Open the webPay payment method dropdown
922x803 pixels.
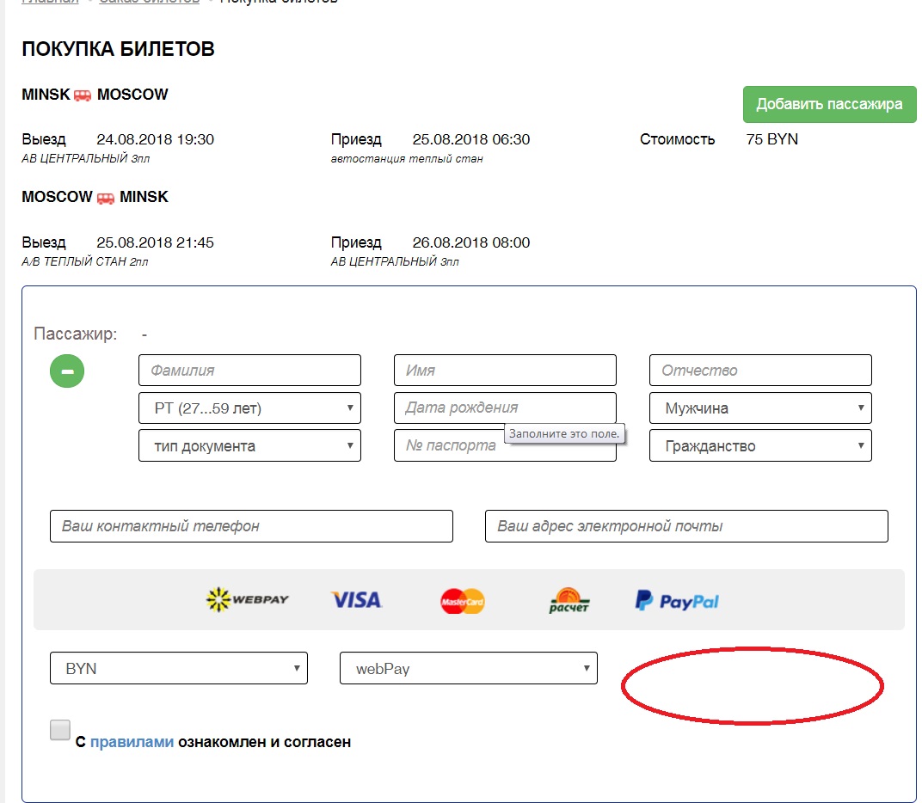point(469,668)
